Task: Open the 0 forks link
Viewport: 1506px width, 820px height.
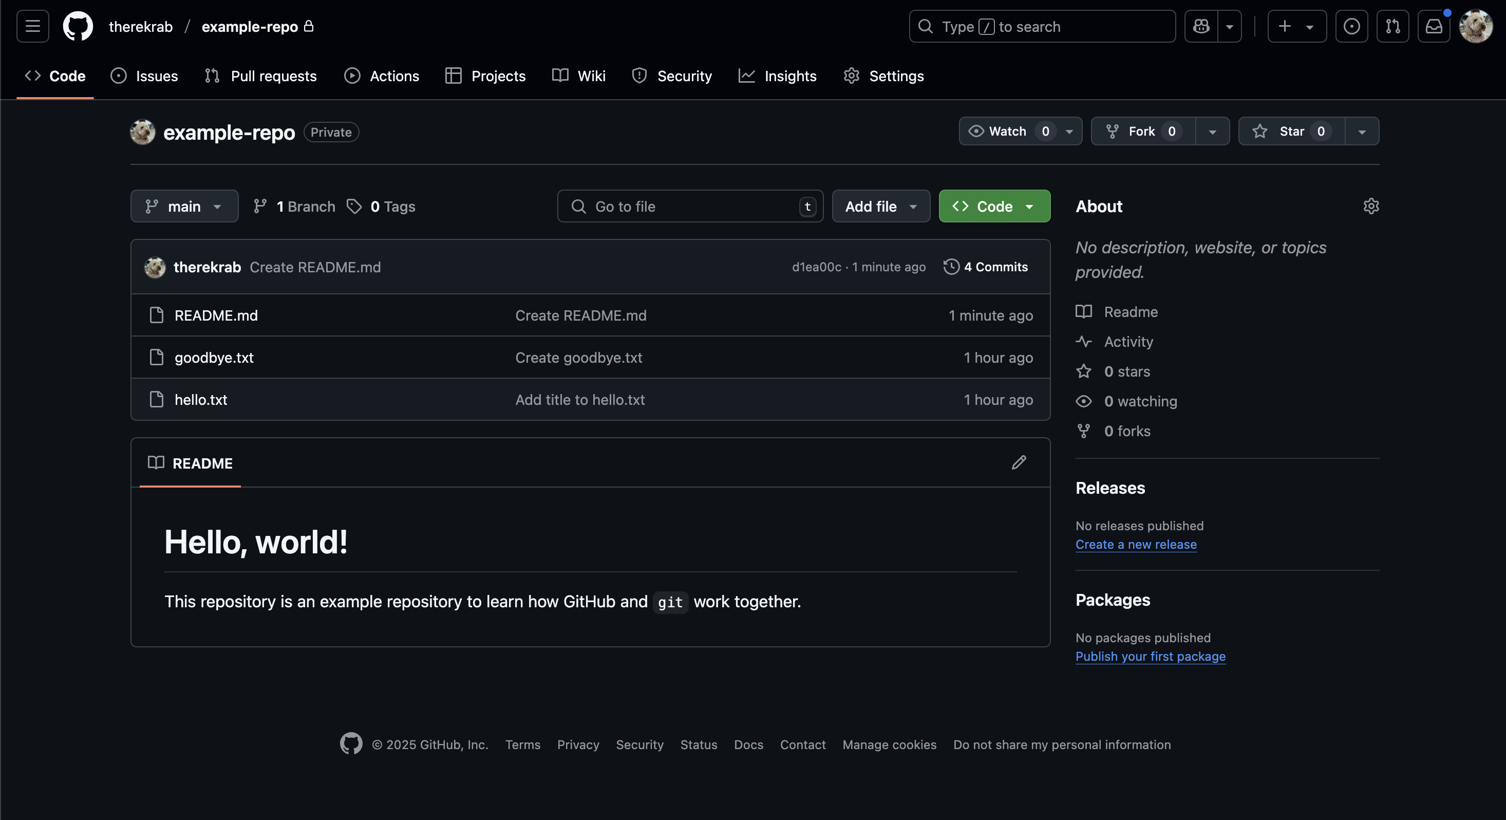Action: [x=1113, y=431]
